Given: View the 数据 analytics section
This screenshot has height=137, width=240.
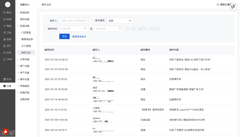Looking at the screenshot, I should coord(7,39).
